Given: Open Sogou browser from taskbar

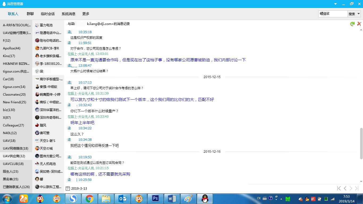Looking at the screenshot, I should click(73, 199).
